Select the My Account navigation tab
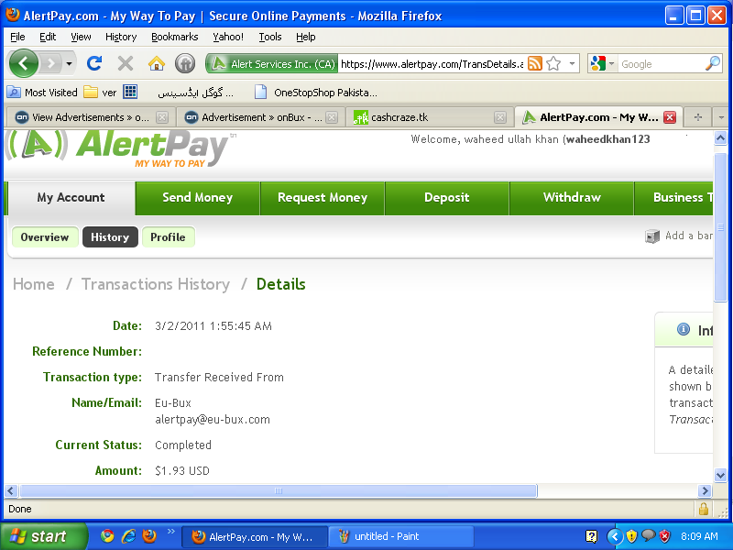Image resolution: width=733 pixels, height=550 pixels. click(71, 198)
